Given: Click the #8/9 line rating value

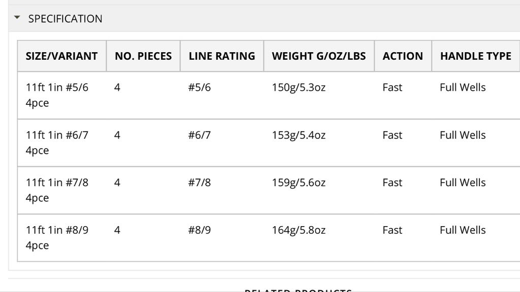Looking at the screenshot, I should coord(199,230).
